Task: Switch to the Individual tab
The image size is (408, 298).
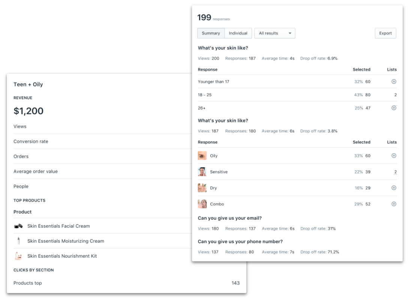Action: click(x=238, y=33)
